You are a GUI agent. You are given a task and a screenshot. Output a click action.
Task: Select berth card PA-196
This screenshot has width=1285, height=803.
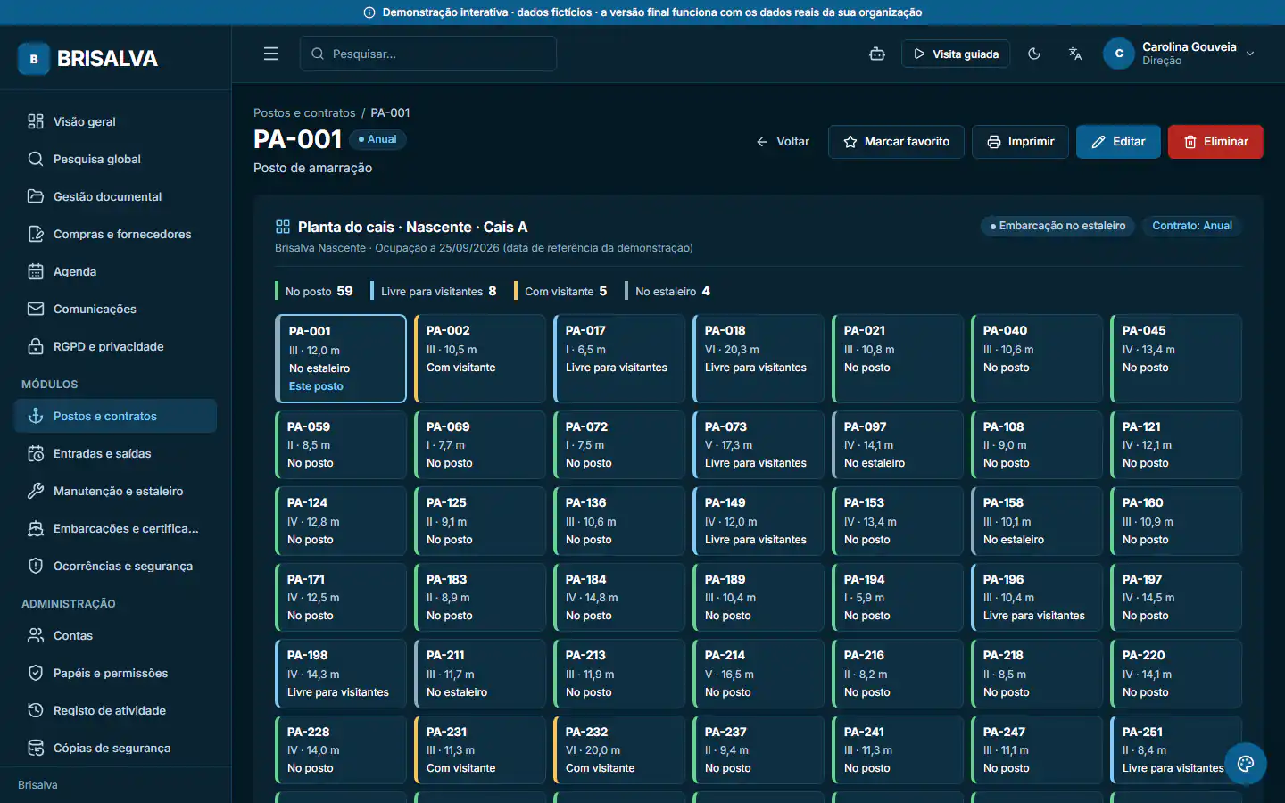click(1037, 597)
